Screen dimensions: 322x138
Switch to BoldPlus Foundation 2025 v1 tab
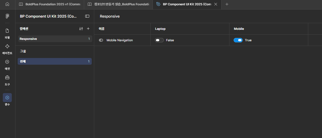pyautogui.click(x=50, y=4)
